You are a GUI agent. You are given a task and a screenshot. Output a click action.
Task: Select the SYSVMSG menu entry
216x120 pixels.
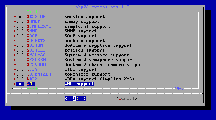coord(36,55)
